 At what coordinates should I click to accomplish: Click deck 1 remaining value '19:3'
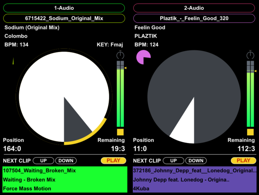click(118, 149)
